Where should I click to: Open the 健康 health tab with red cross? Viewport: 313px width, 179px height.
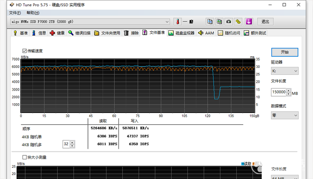coord(57,33)
